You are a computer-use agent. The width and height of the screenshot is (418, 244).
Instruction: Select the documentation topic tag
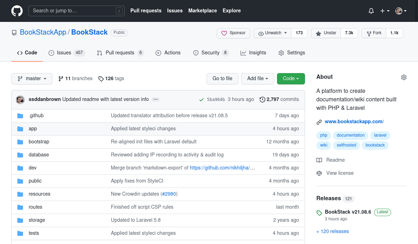(351, 135)
